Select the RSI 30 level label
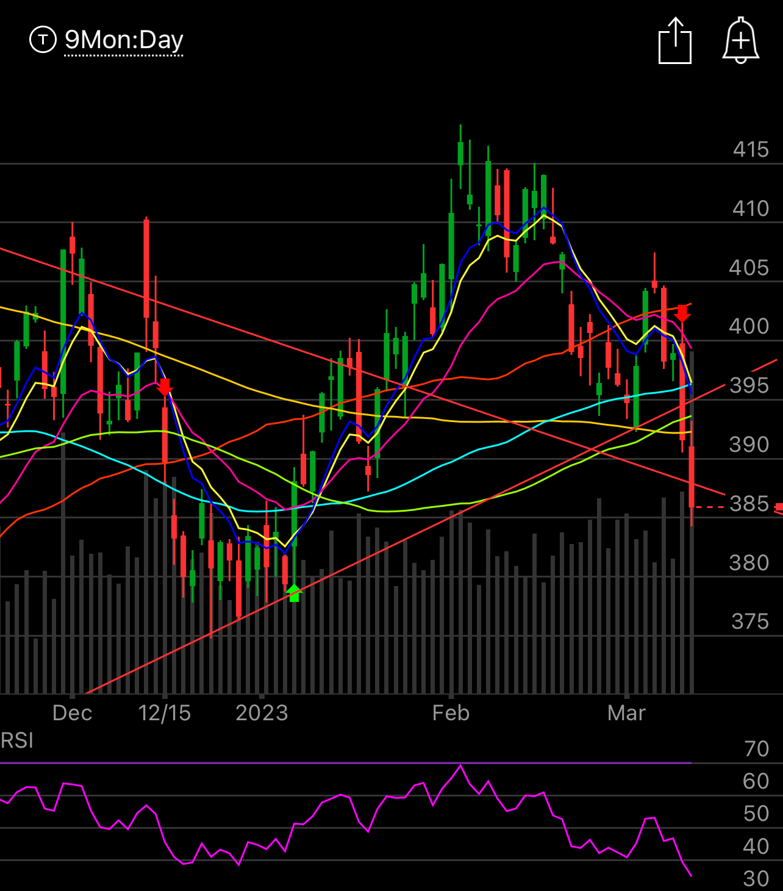This screenshot has width=783, height=891. (x=756, y=879)
